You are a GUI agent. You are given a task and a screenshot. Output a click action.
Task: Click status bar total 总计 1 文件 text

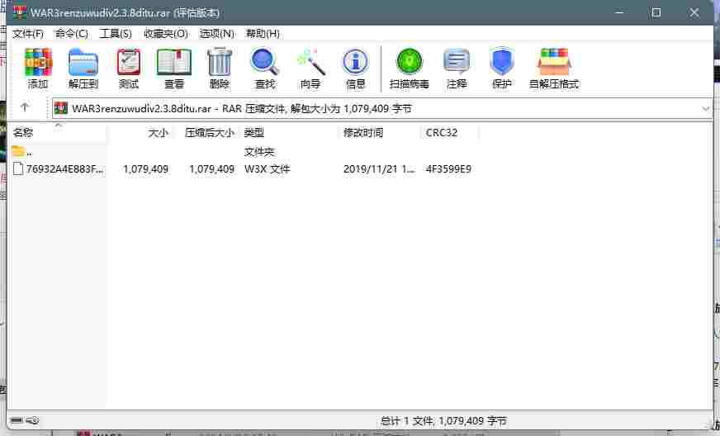click(443, 420)
